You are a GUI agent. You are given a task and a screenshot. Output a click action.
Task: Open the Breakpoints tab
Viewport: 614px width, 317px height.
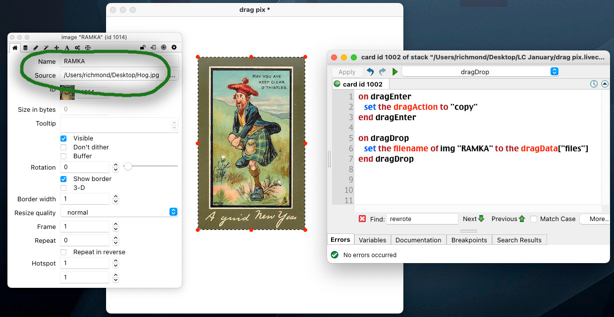(469, 240)
